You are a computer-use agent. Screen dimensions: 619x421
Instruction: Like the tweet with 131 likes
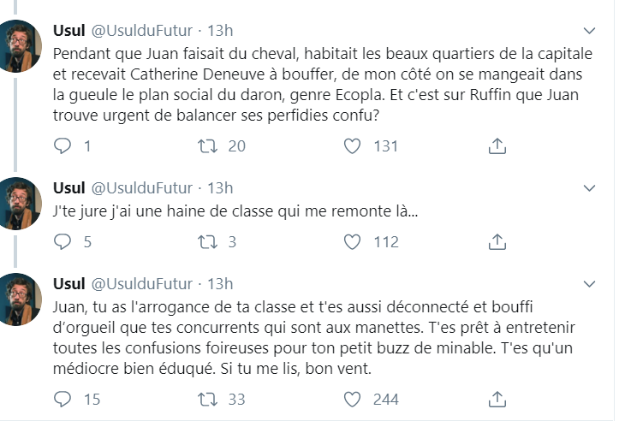coord(352,146)
